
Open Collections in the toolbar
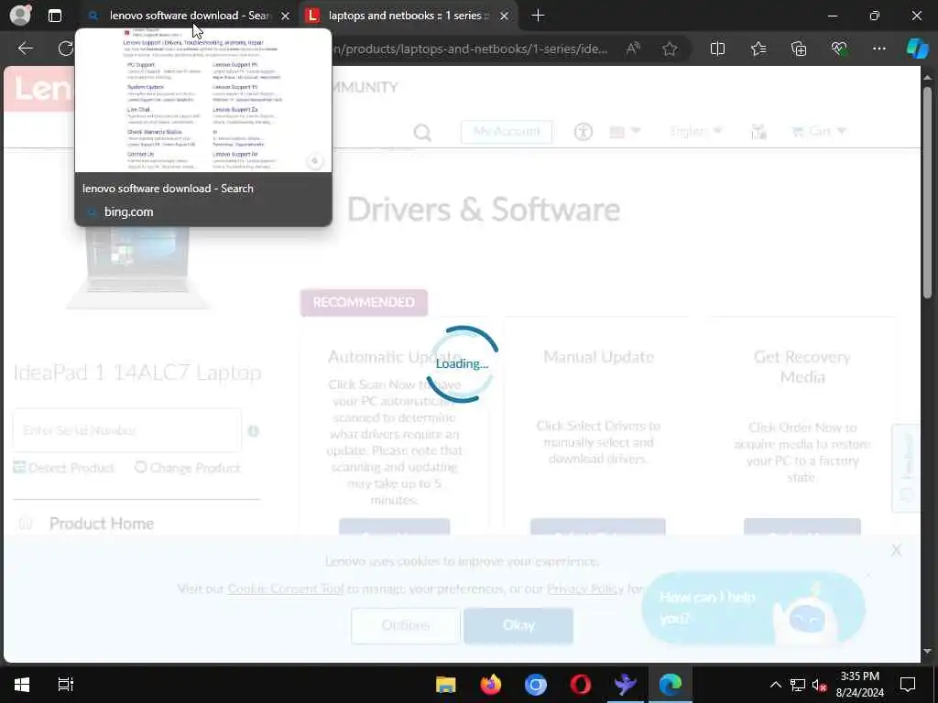click(x=799, y=49)
